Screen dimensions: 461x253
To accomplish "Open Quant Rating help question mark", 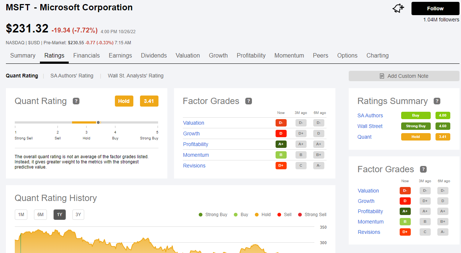I will (76, 101).
